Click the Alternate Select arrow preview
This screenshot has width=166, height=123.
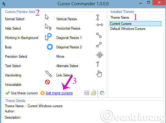pyautogui.click(x=98, y=64)
